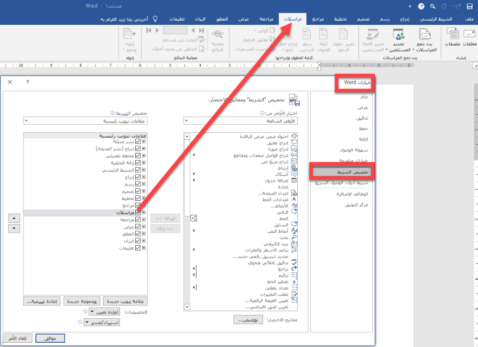Toggle the رسم checkbox in tabs tree
The width and height of the screenshot is (478, 347).
coord(138,184)
